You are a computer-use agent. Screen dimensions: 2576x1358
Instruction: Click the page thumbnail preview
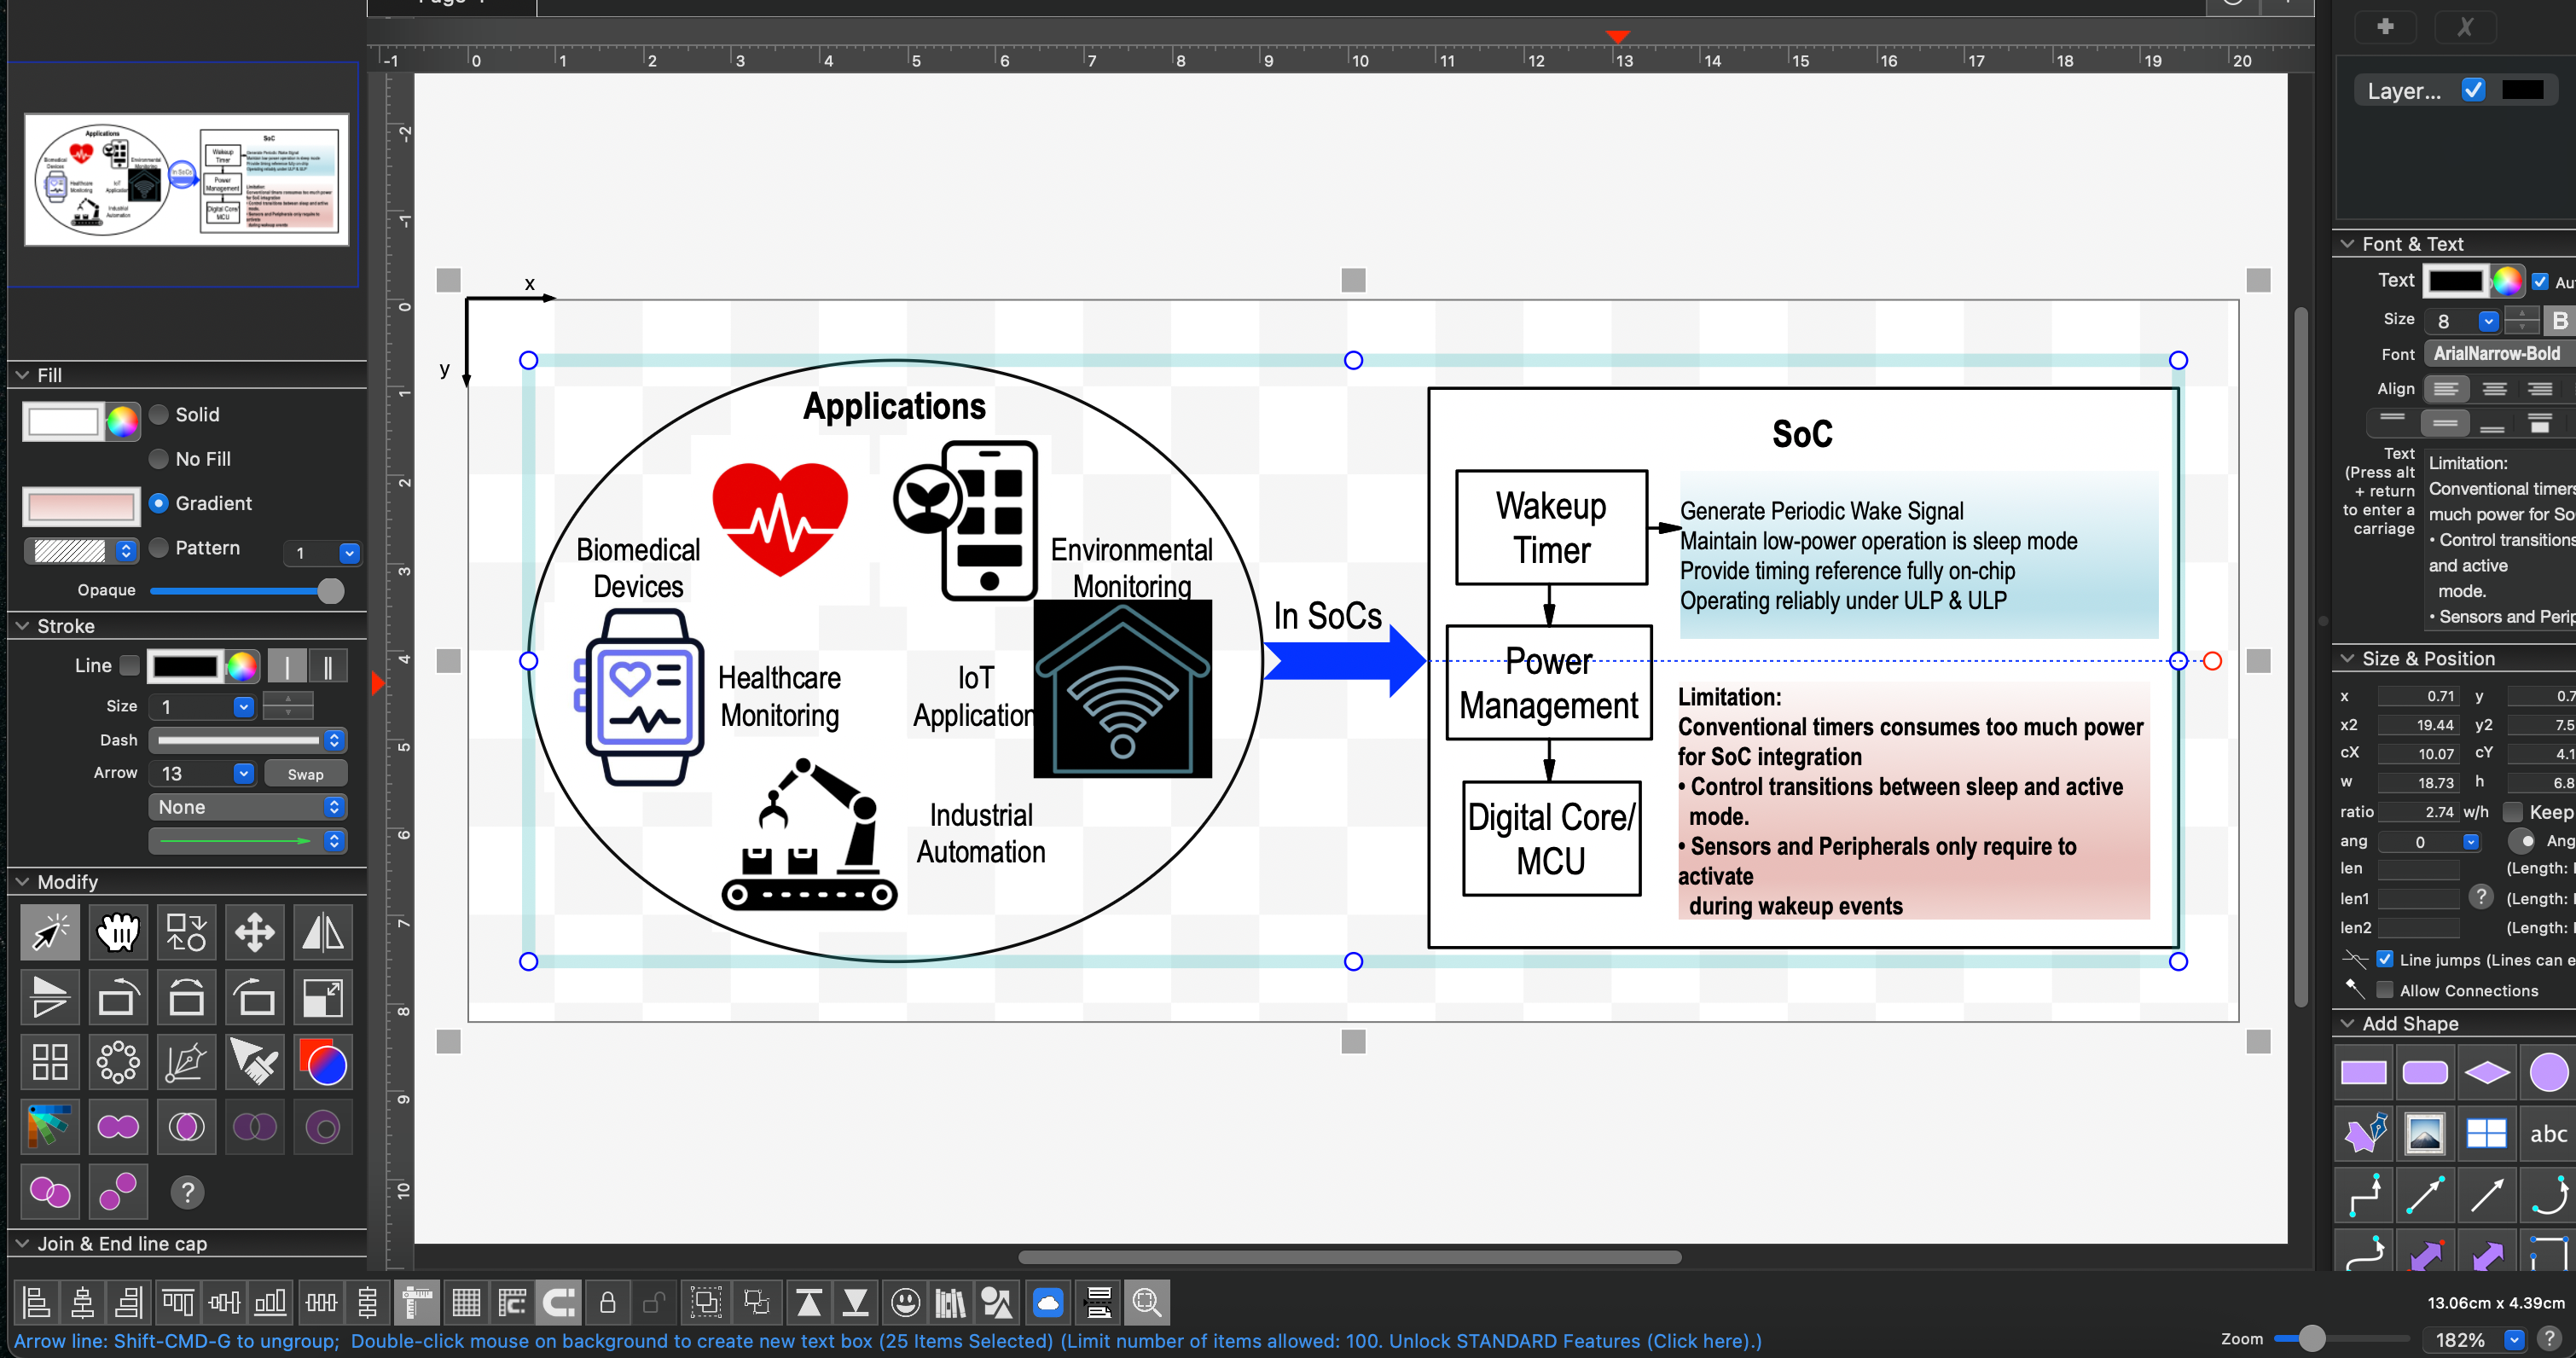(x=186, y=179)
